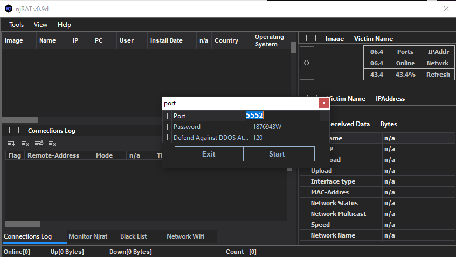Image resolution: width=456 pixels, height=257 pixels.
Task: Close the port dialog with red X
Action: tap(324, 103)
